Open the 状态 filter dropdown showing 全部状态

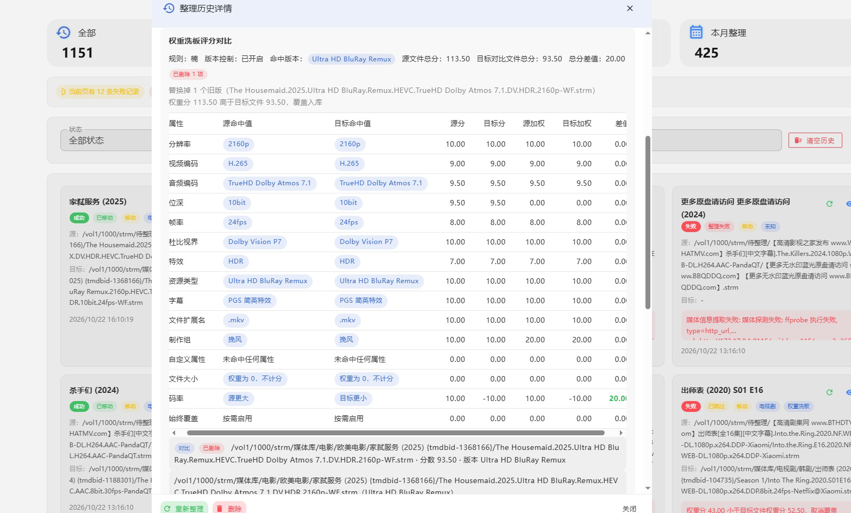[x=106, y=140]
